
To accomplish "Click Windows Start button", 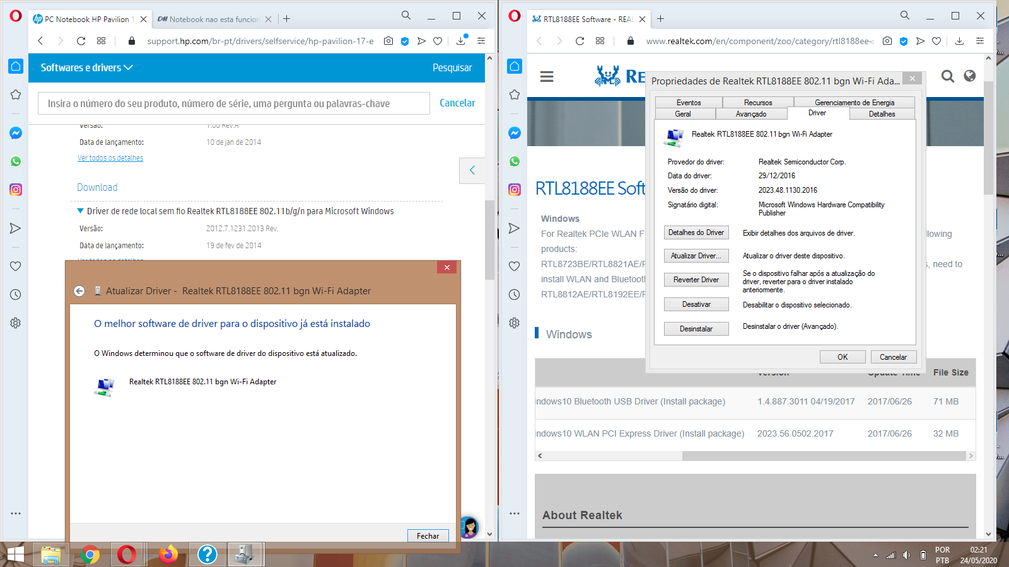I will click(15, 554).
